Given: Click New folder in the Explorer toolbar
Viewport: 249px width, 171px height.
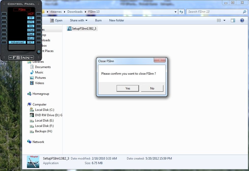Looking at the screenshot, I should [x=117, y=20].
